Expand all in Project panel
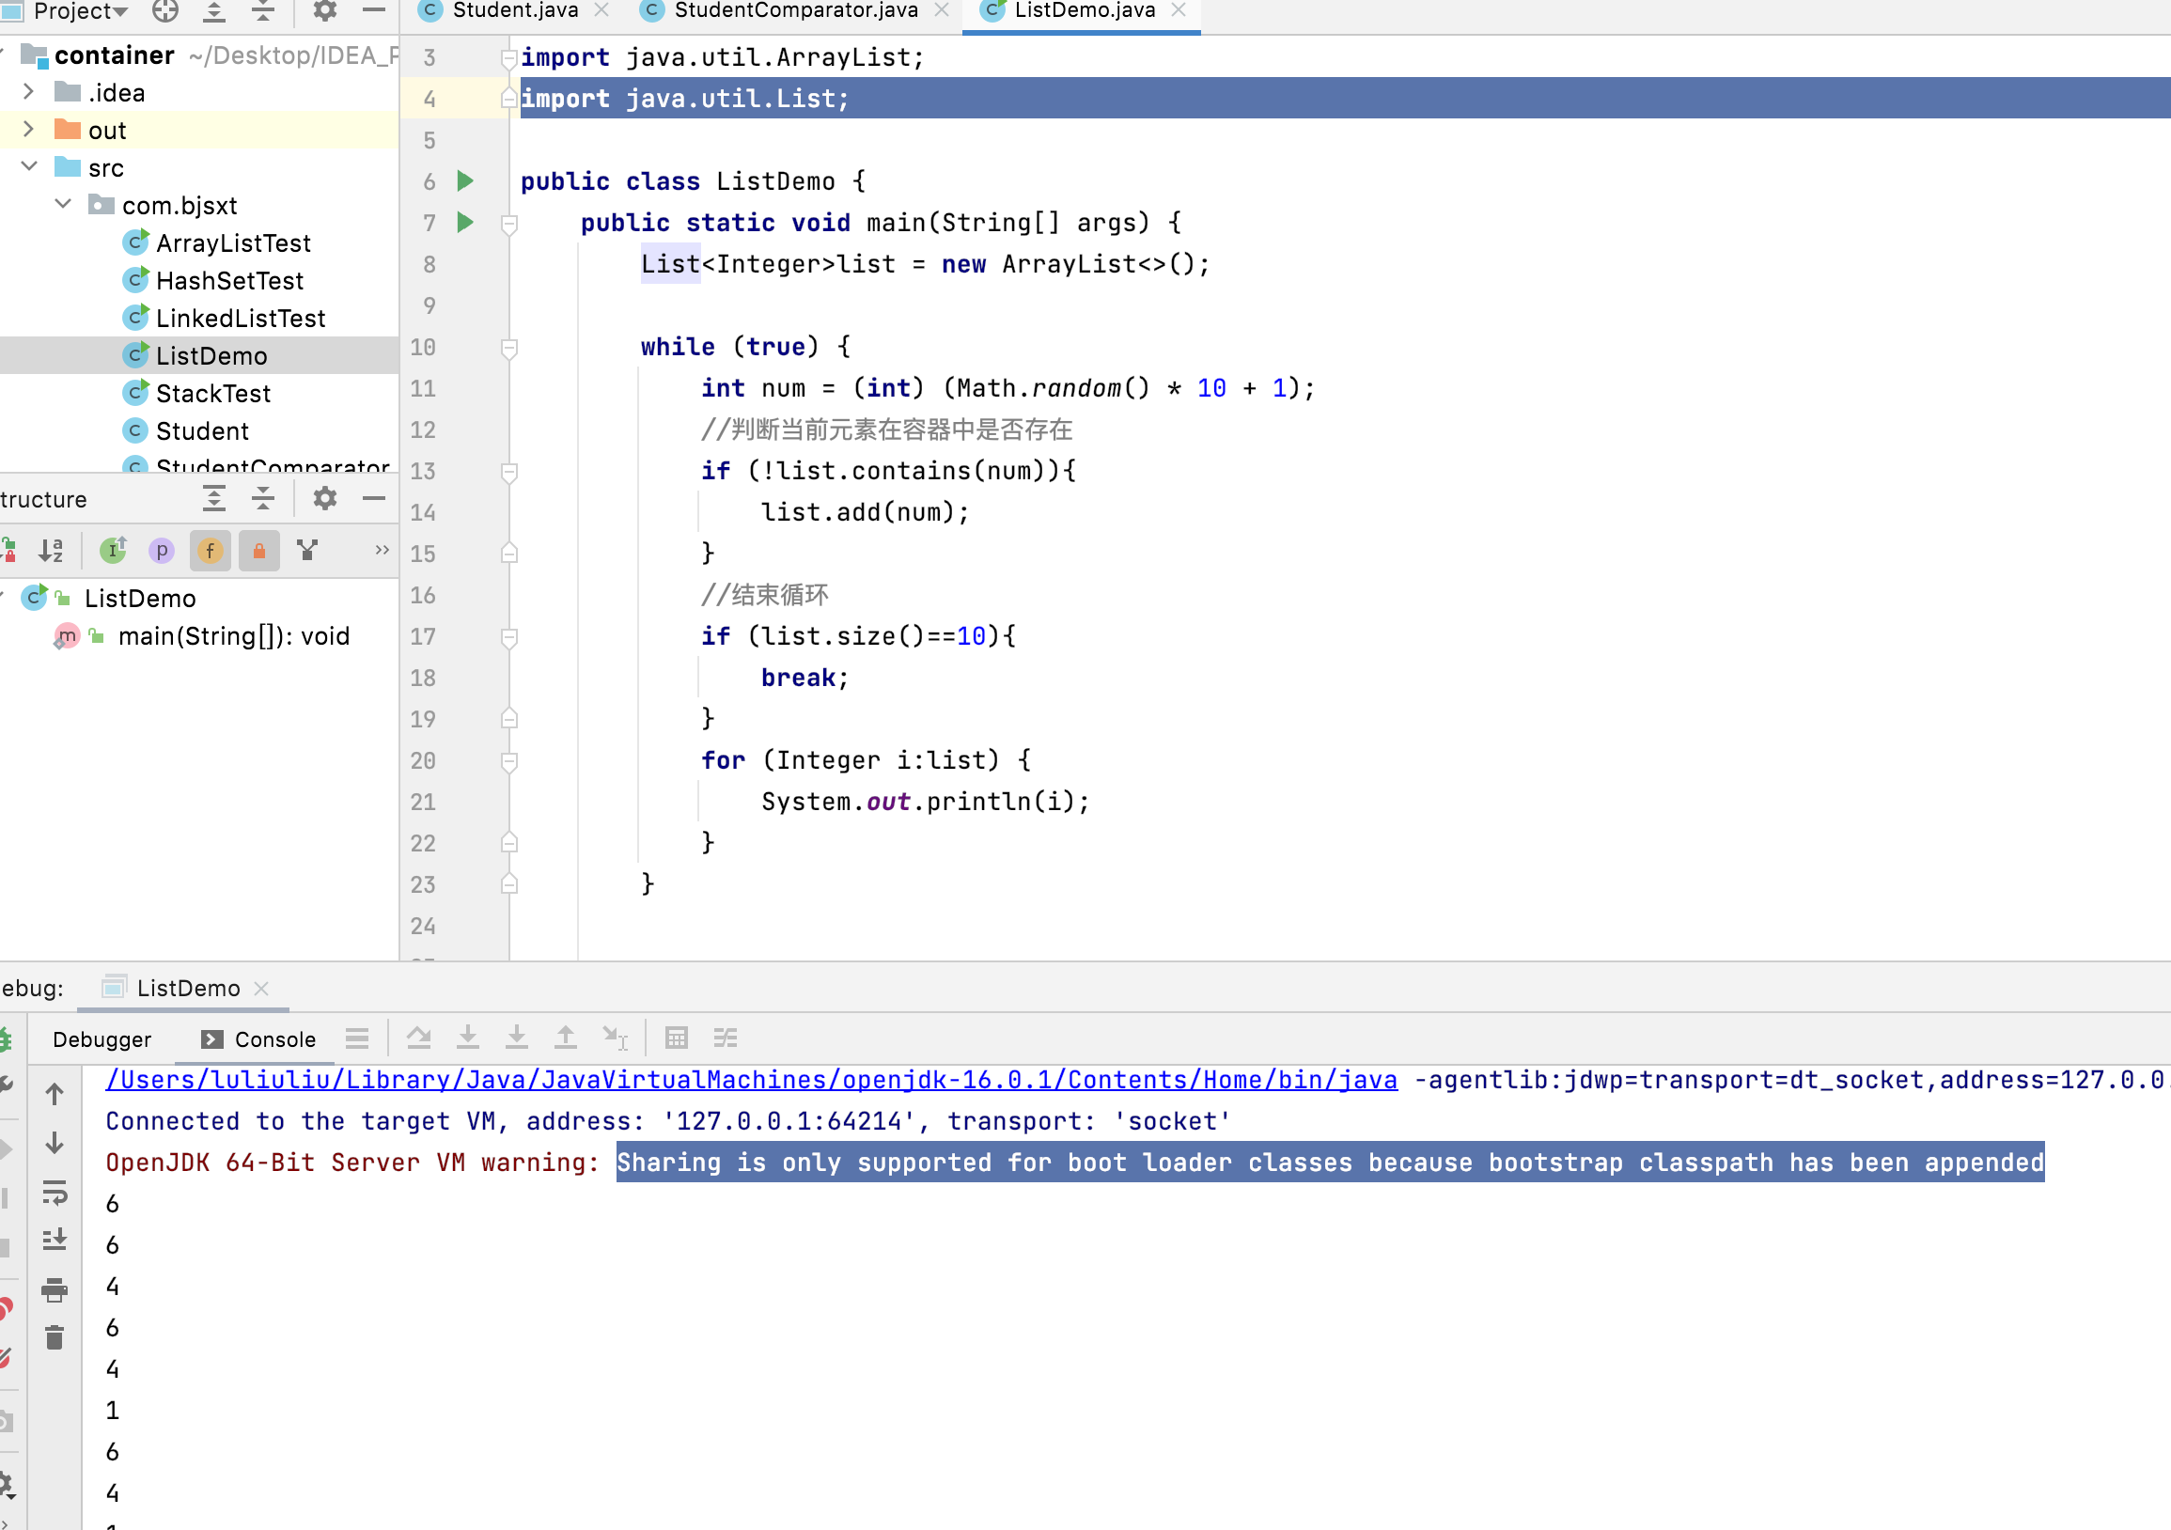 (x=214, y=11)
